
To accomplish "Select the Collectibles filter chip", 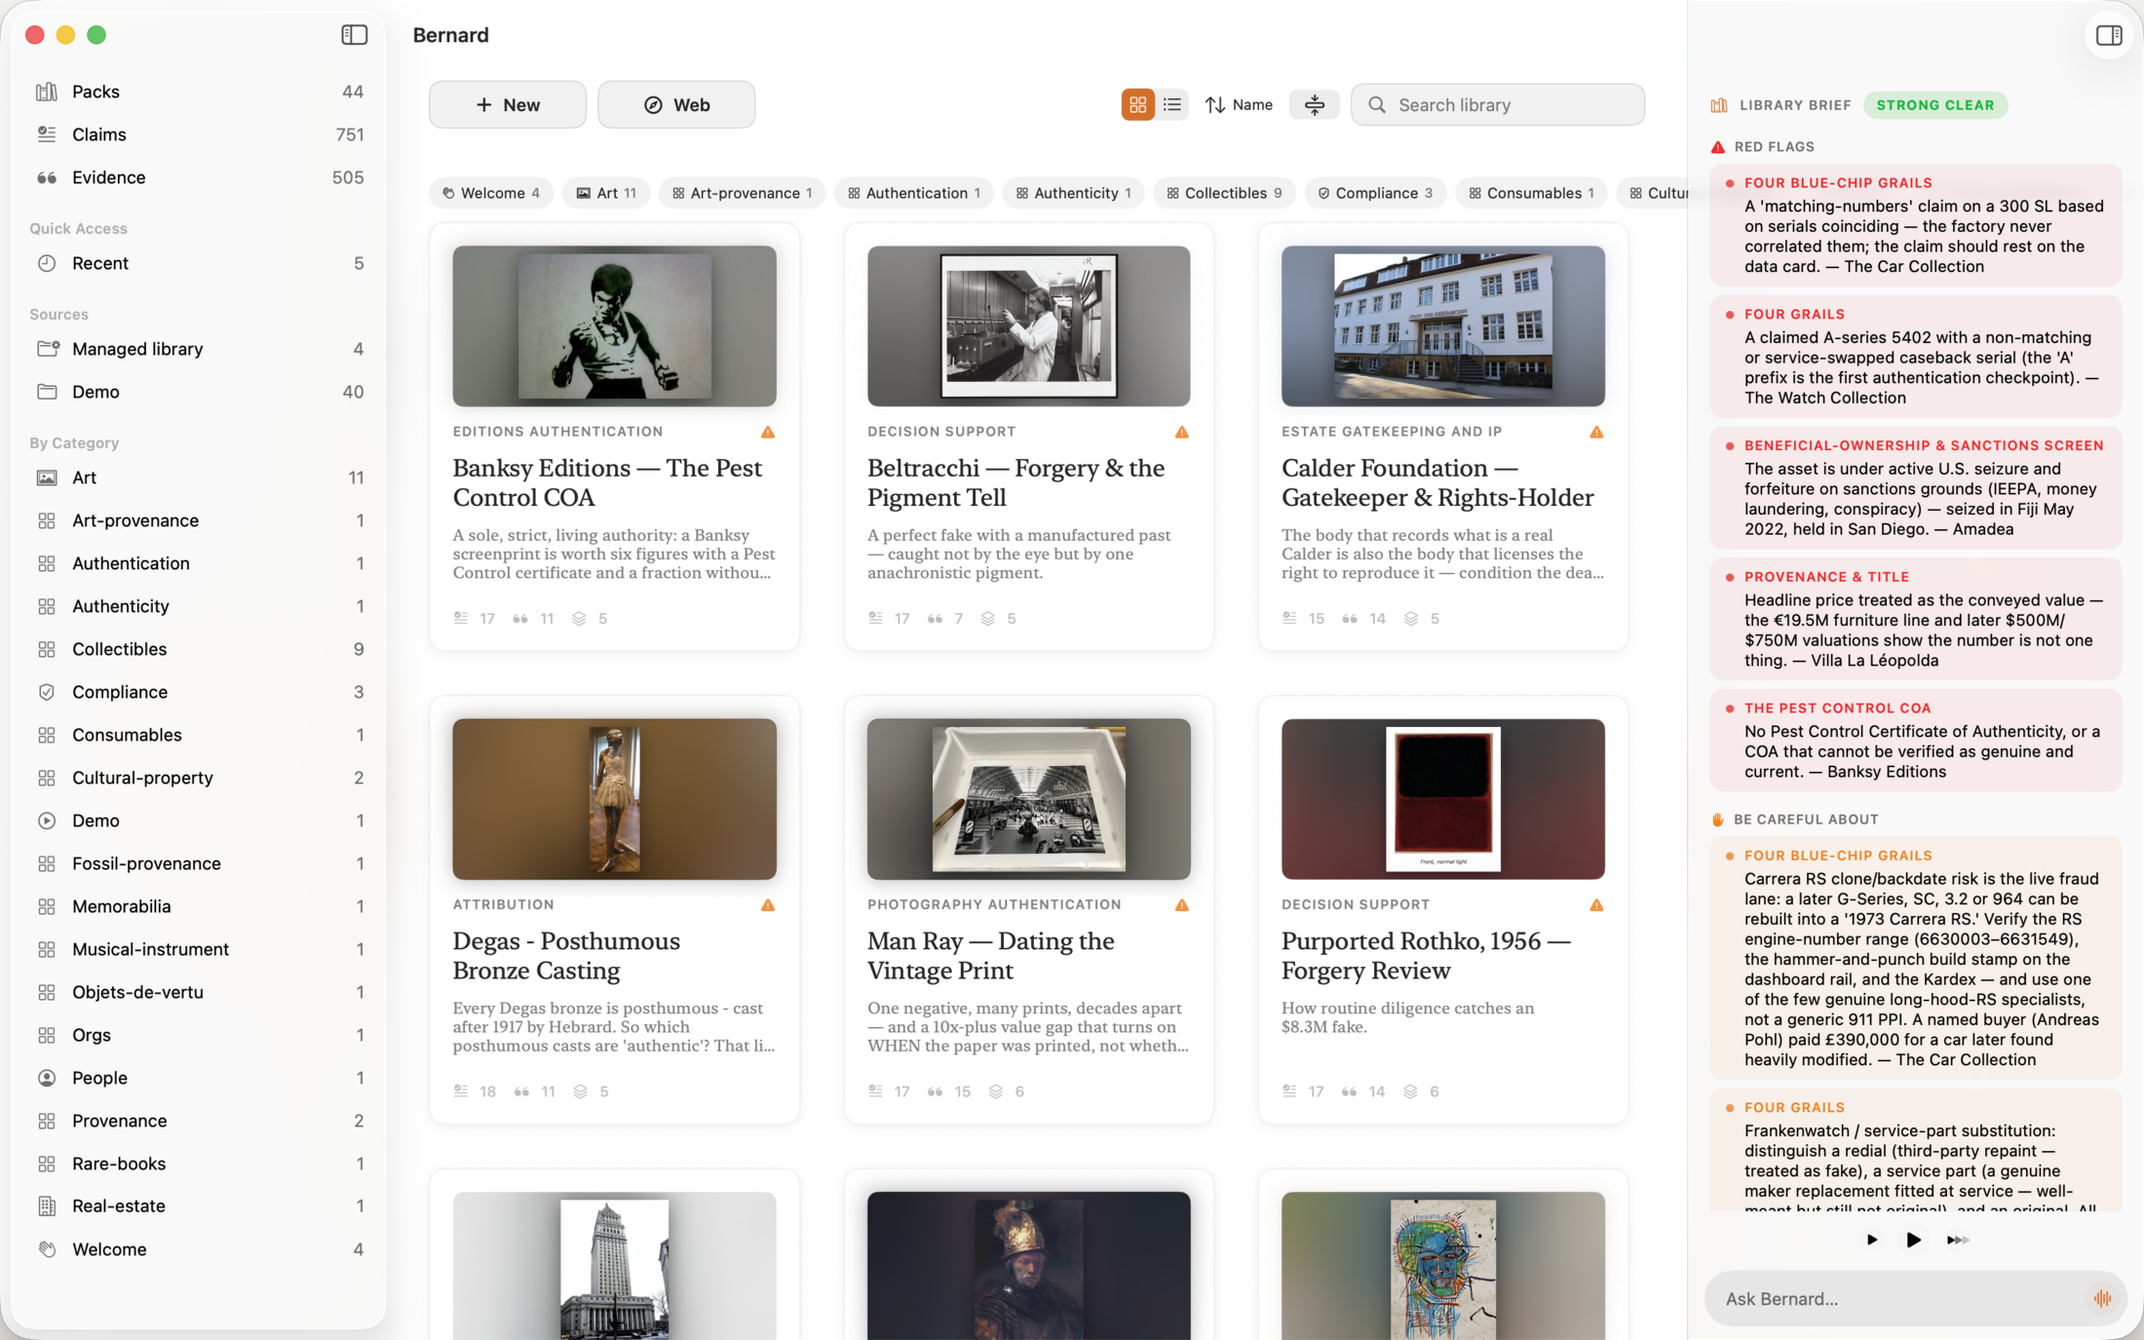I will (1225, 193).
